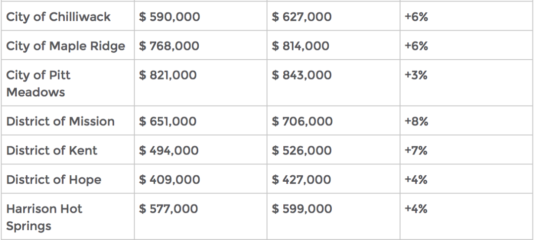The width and height of the screenshot is (534, 240).
Task: Click the +7% change for Kent
Action: pos(416,151)
